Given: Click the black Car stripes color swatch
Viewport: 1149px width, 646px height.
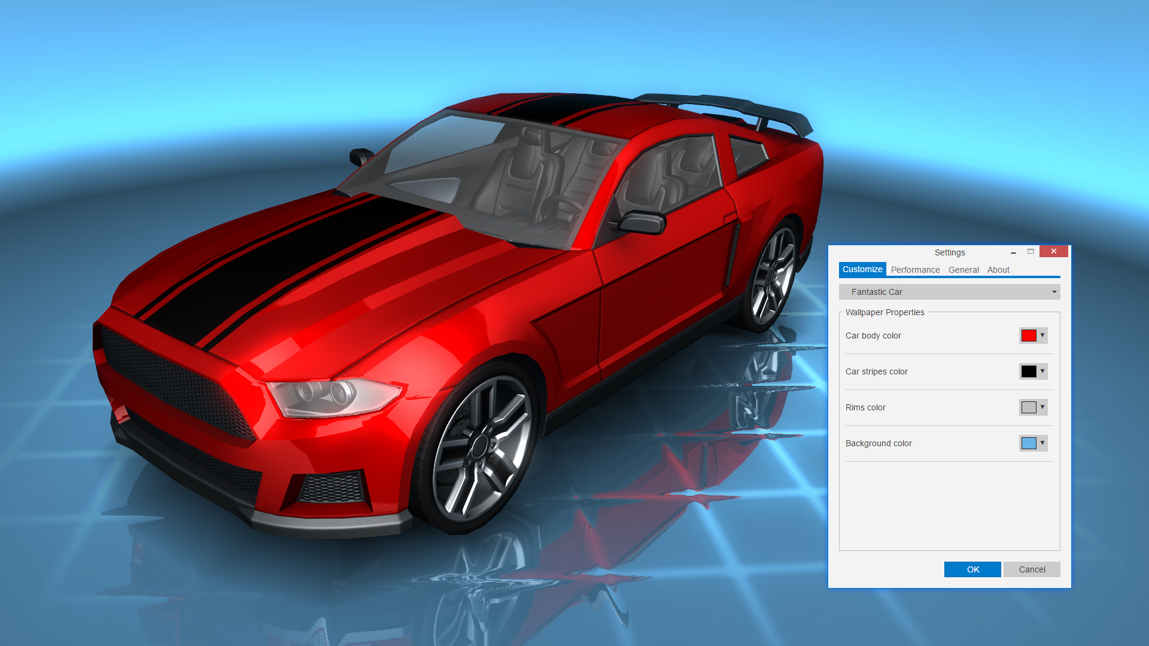Looking at the screenshot, I should pyautogui.click(x=1029, y=371).
